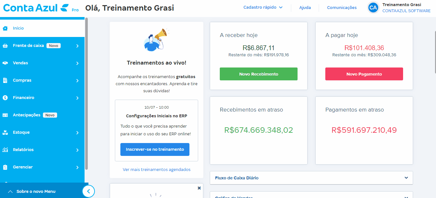Click the Antecipações card icon

tap(5, 115)
